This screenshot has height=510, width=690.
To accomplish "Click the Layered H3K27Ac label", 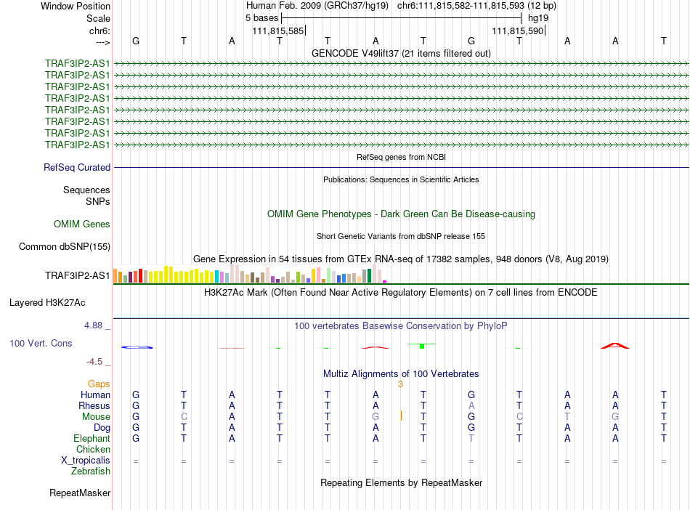I will [x=47, y=303].
